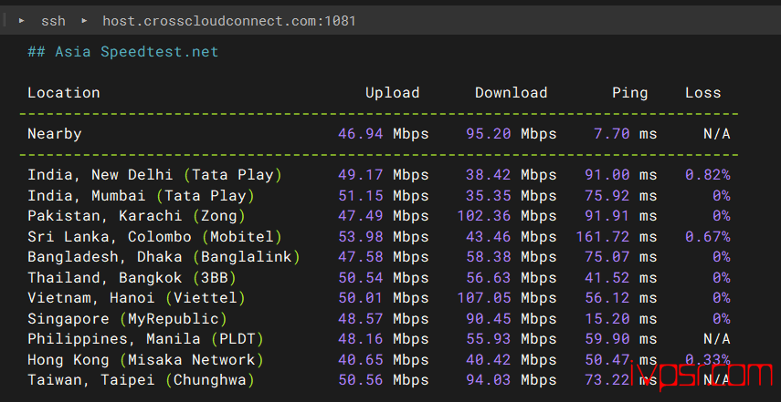
Task: Select the '## Asia Speedtest.net' heading
Action: point(123,52)
